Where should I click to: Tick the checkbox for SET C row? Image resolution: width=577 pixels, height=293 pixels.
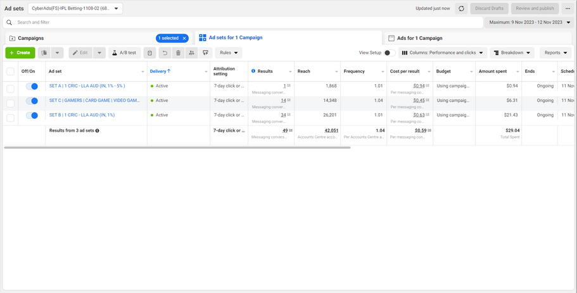point(10,101)
